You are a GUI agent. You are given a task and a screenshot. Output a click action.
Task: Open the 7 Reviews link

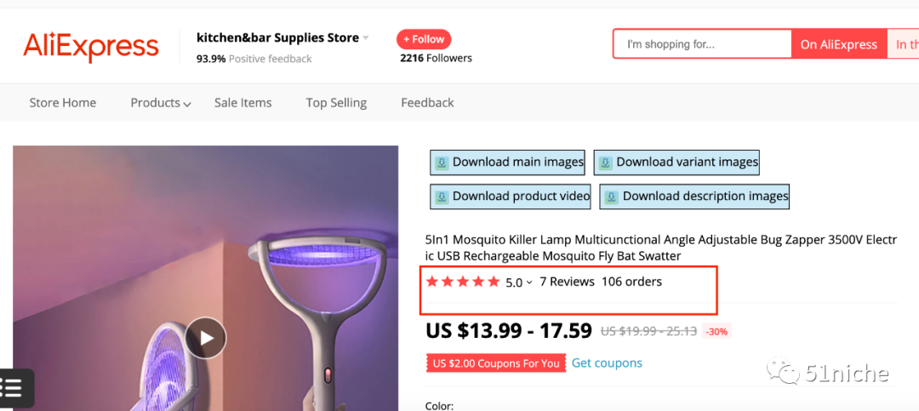coord(567,282)
